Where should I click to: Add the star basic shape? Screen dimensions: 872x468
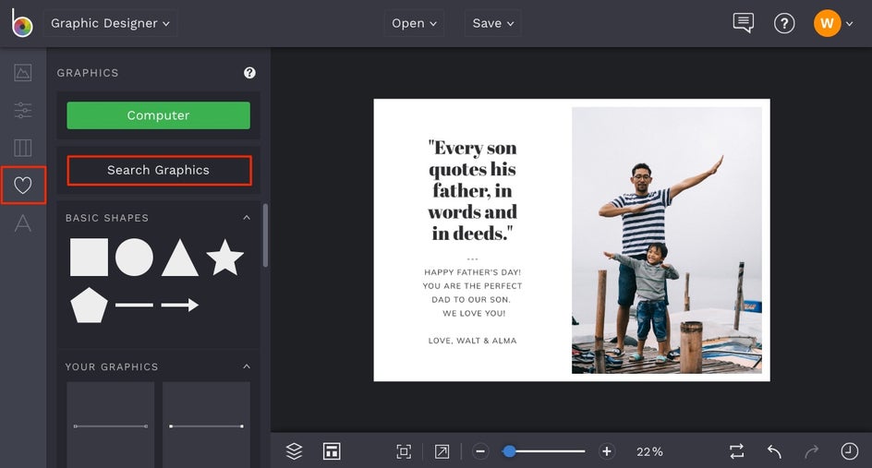[224, 258]
